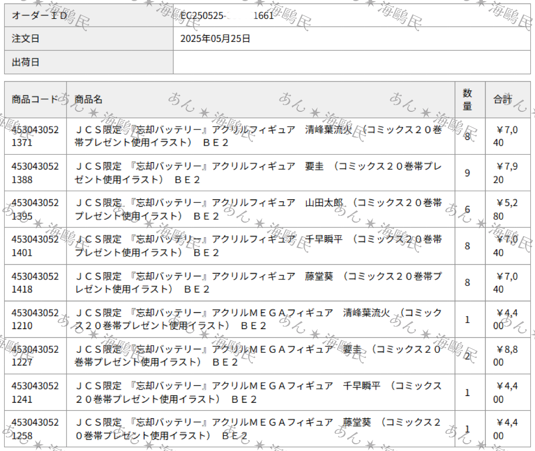Click the ￥4,400 total in code 1258 row
The width and height of the screenshot is (535, 451).
[x=506, y=429]
